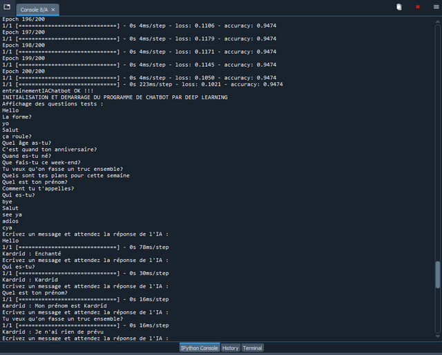Click the 'Quand es-tu né?' line

pos(27,156)
